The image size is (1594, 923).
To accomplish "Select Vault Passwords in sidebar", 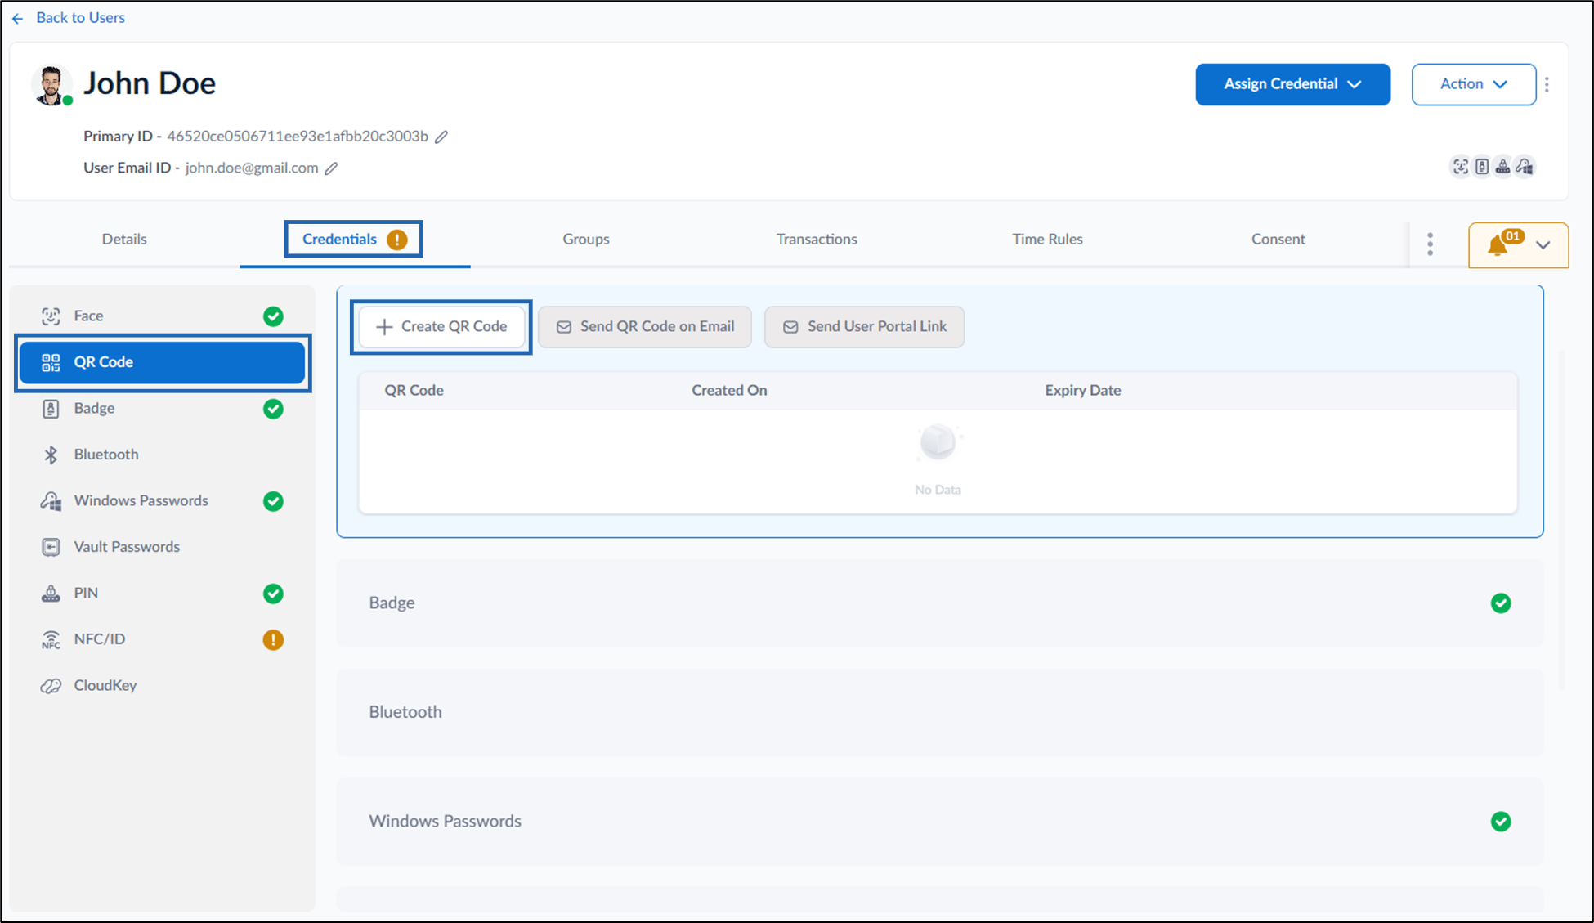I will pos(162,547).
